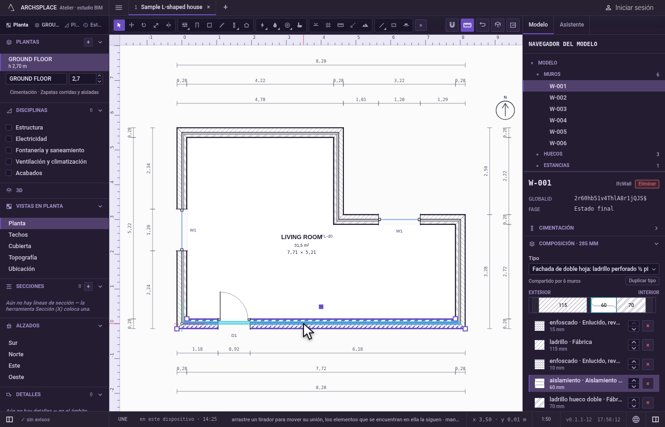Enable the Estructura discipline checkbox
This screenshot has width=665, height=427.
pos(9,128)
